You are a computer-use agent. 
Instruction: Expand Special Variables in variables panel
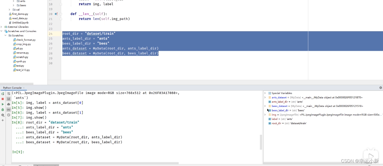click(265, 93)
